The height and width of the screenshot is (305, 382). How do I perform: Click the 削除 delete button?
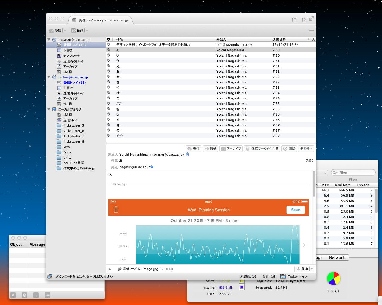[x=289, y=149]
